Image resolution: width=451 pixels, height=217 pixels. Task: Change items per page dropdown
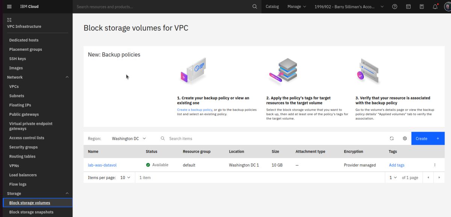[x=125, y=178]
